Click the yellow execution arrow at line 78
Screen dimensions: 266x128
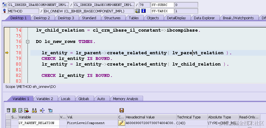click(x=7, y=53)
